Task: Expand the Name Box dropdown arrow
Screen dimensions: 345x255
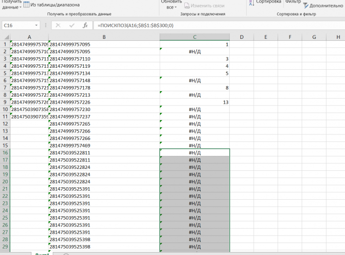Action: [36, 25]
